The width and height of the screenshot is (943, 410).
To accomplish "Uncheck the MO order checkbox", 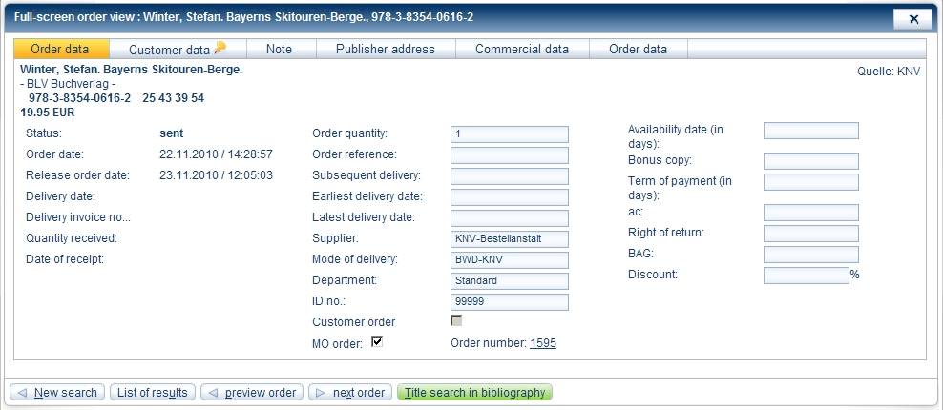I will pyautogui.click(x=377, y=342).
